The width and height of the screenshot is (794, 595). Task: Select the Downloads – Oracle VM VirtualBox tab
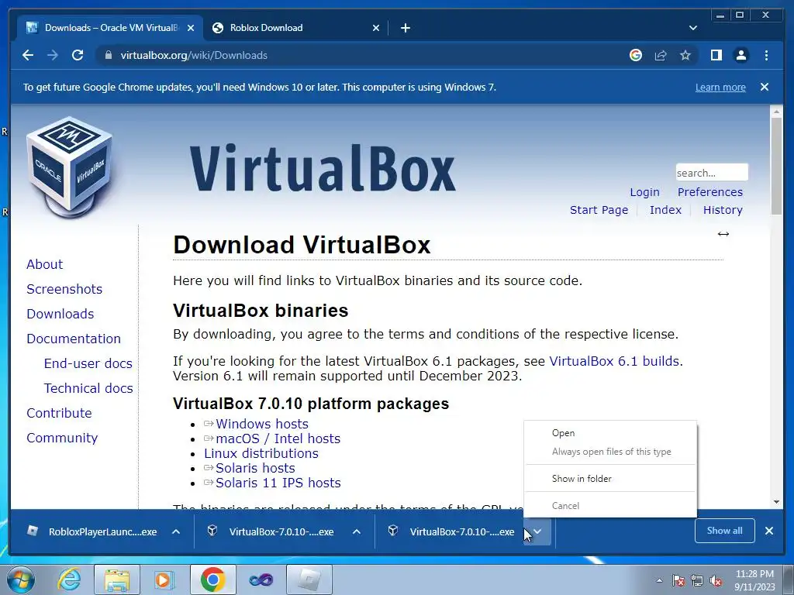(110, 28)
